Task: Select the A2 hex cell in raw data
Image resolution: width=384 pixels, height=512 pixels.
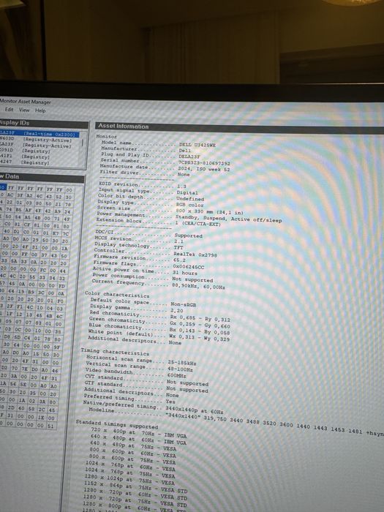Action: point(29,196)
